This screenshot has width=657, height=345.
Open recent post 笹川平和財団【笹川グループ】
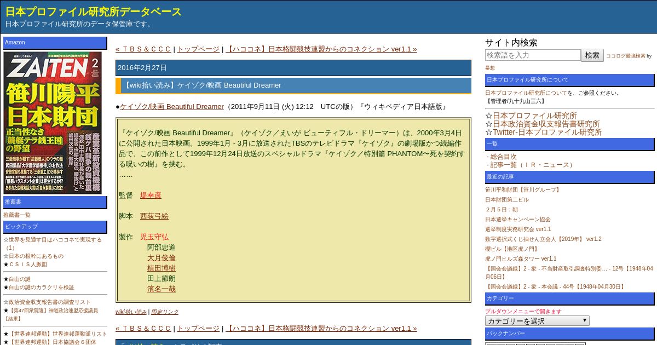pos(523,190)
